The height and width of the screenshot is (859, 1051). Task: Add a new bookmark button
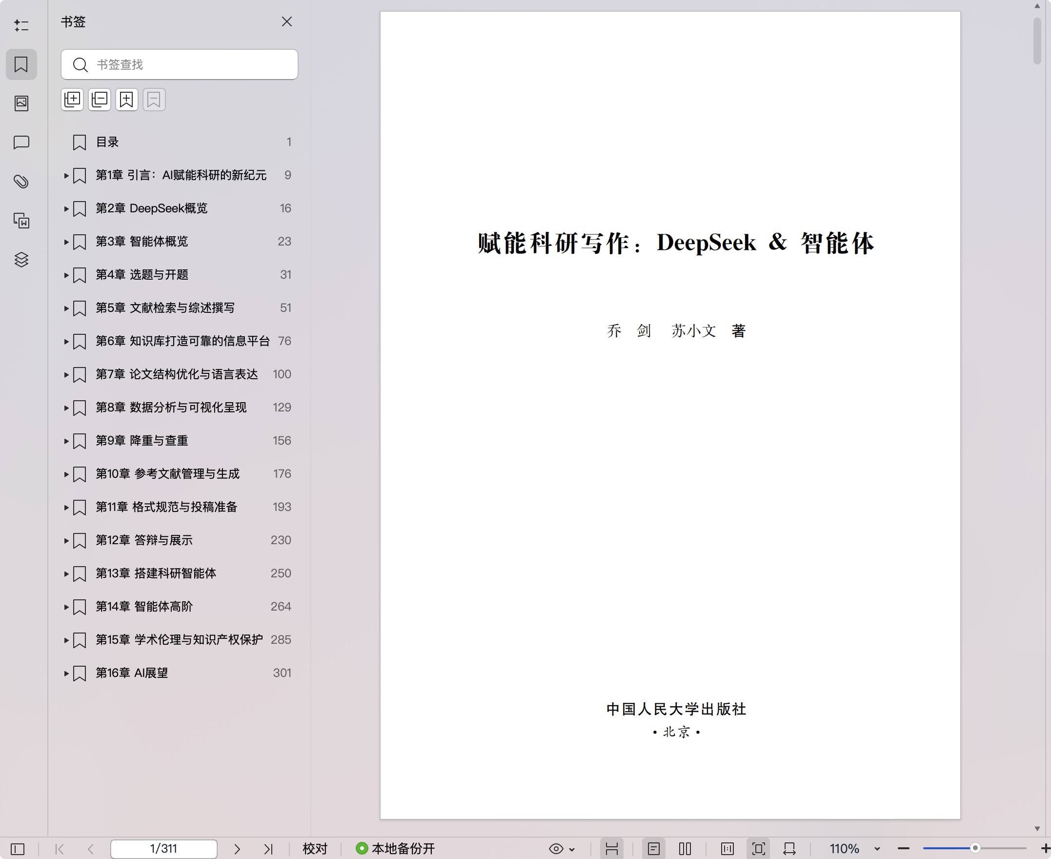click(126, 100)
